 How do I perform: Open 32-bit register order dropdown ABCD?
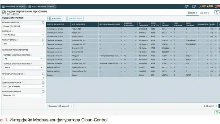coord(23,67)
